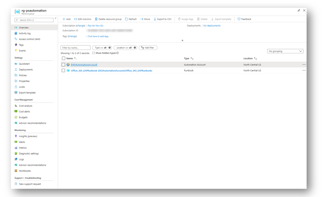Open the Type == all filter
Image resolution: width=322 pixels, height=197 pixels.
(101, 48)
